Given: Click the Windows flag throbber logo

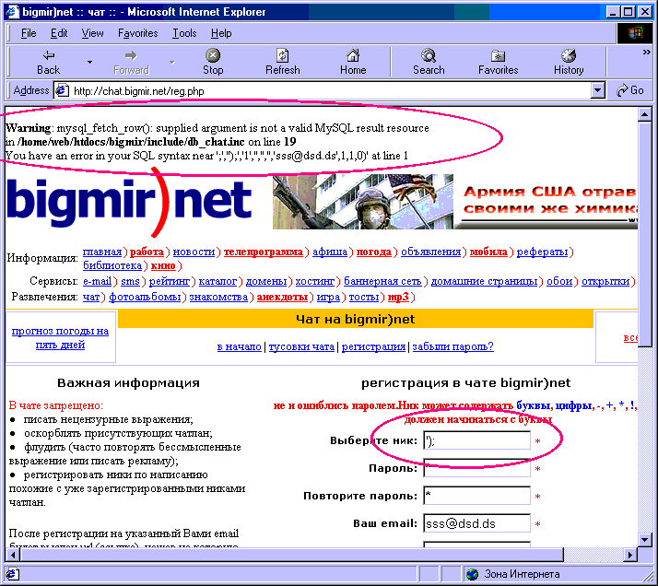Looking at the screenshot, I should pos(635,33).
